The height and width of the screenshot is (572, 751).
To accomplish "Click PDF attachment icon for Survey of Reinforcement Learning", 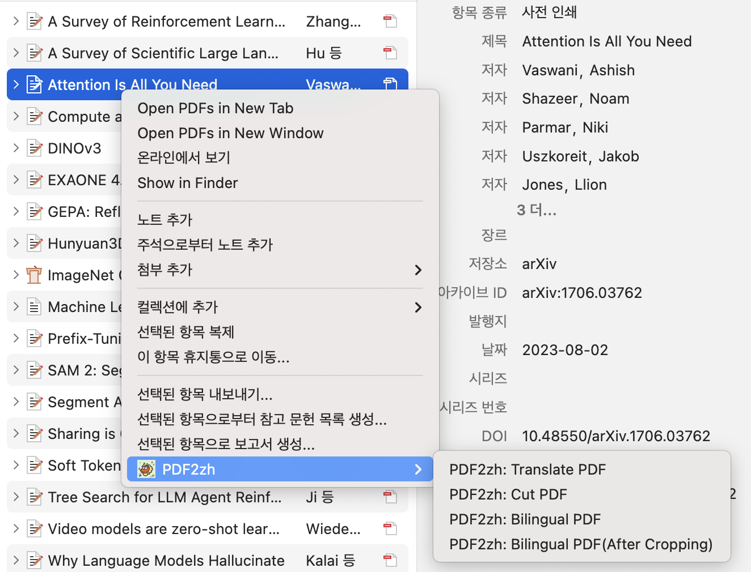I will click(x=390, y=22).
